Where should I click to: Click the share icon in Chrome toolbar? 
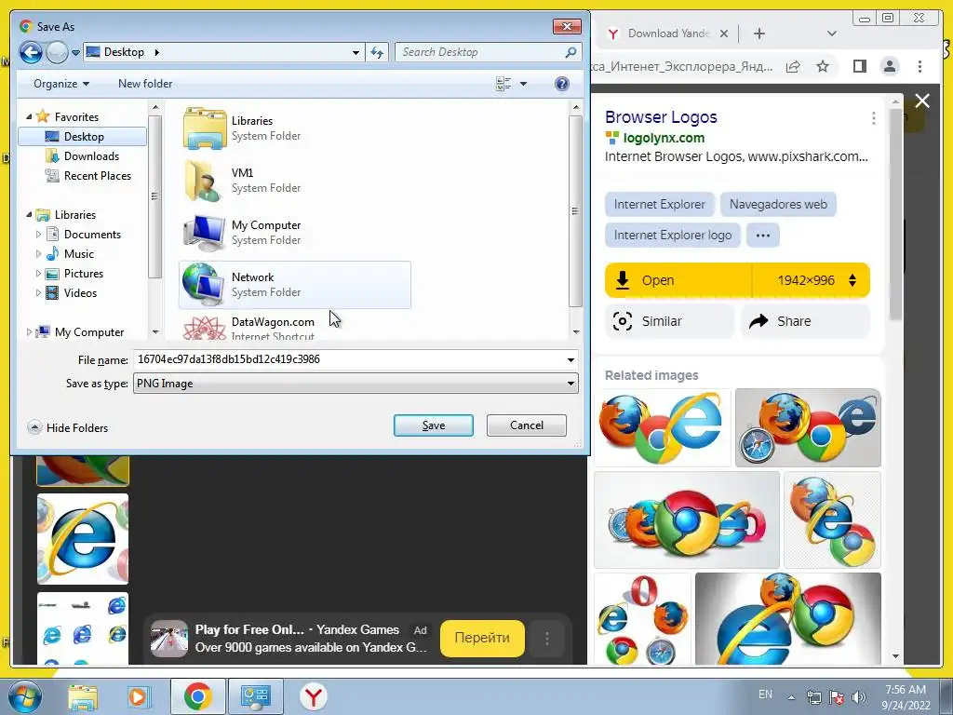coord(793,66)
